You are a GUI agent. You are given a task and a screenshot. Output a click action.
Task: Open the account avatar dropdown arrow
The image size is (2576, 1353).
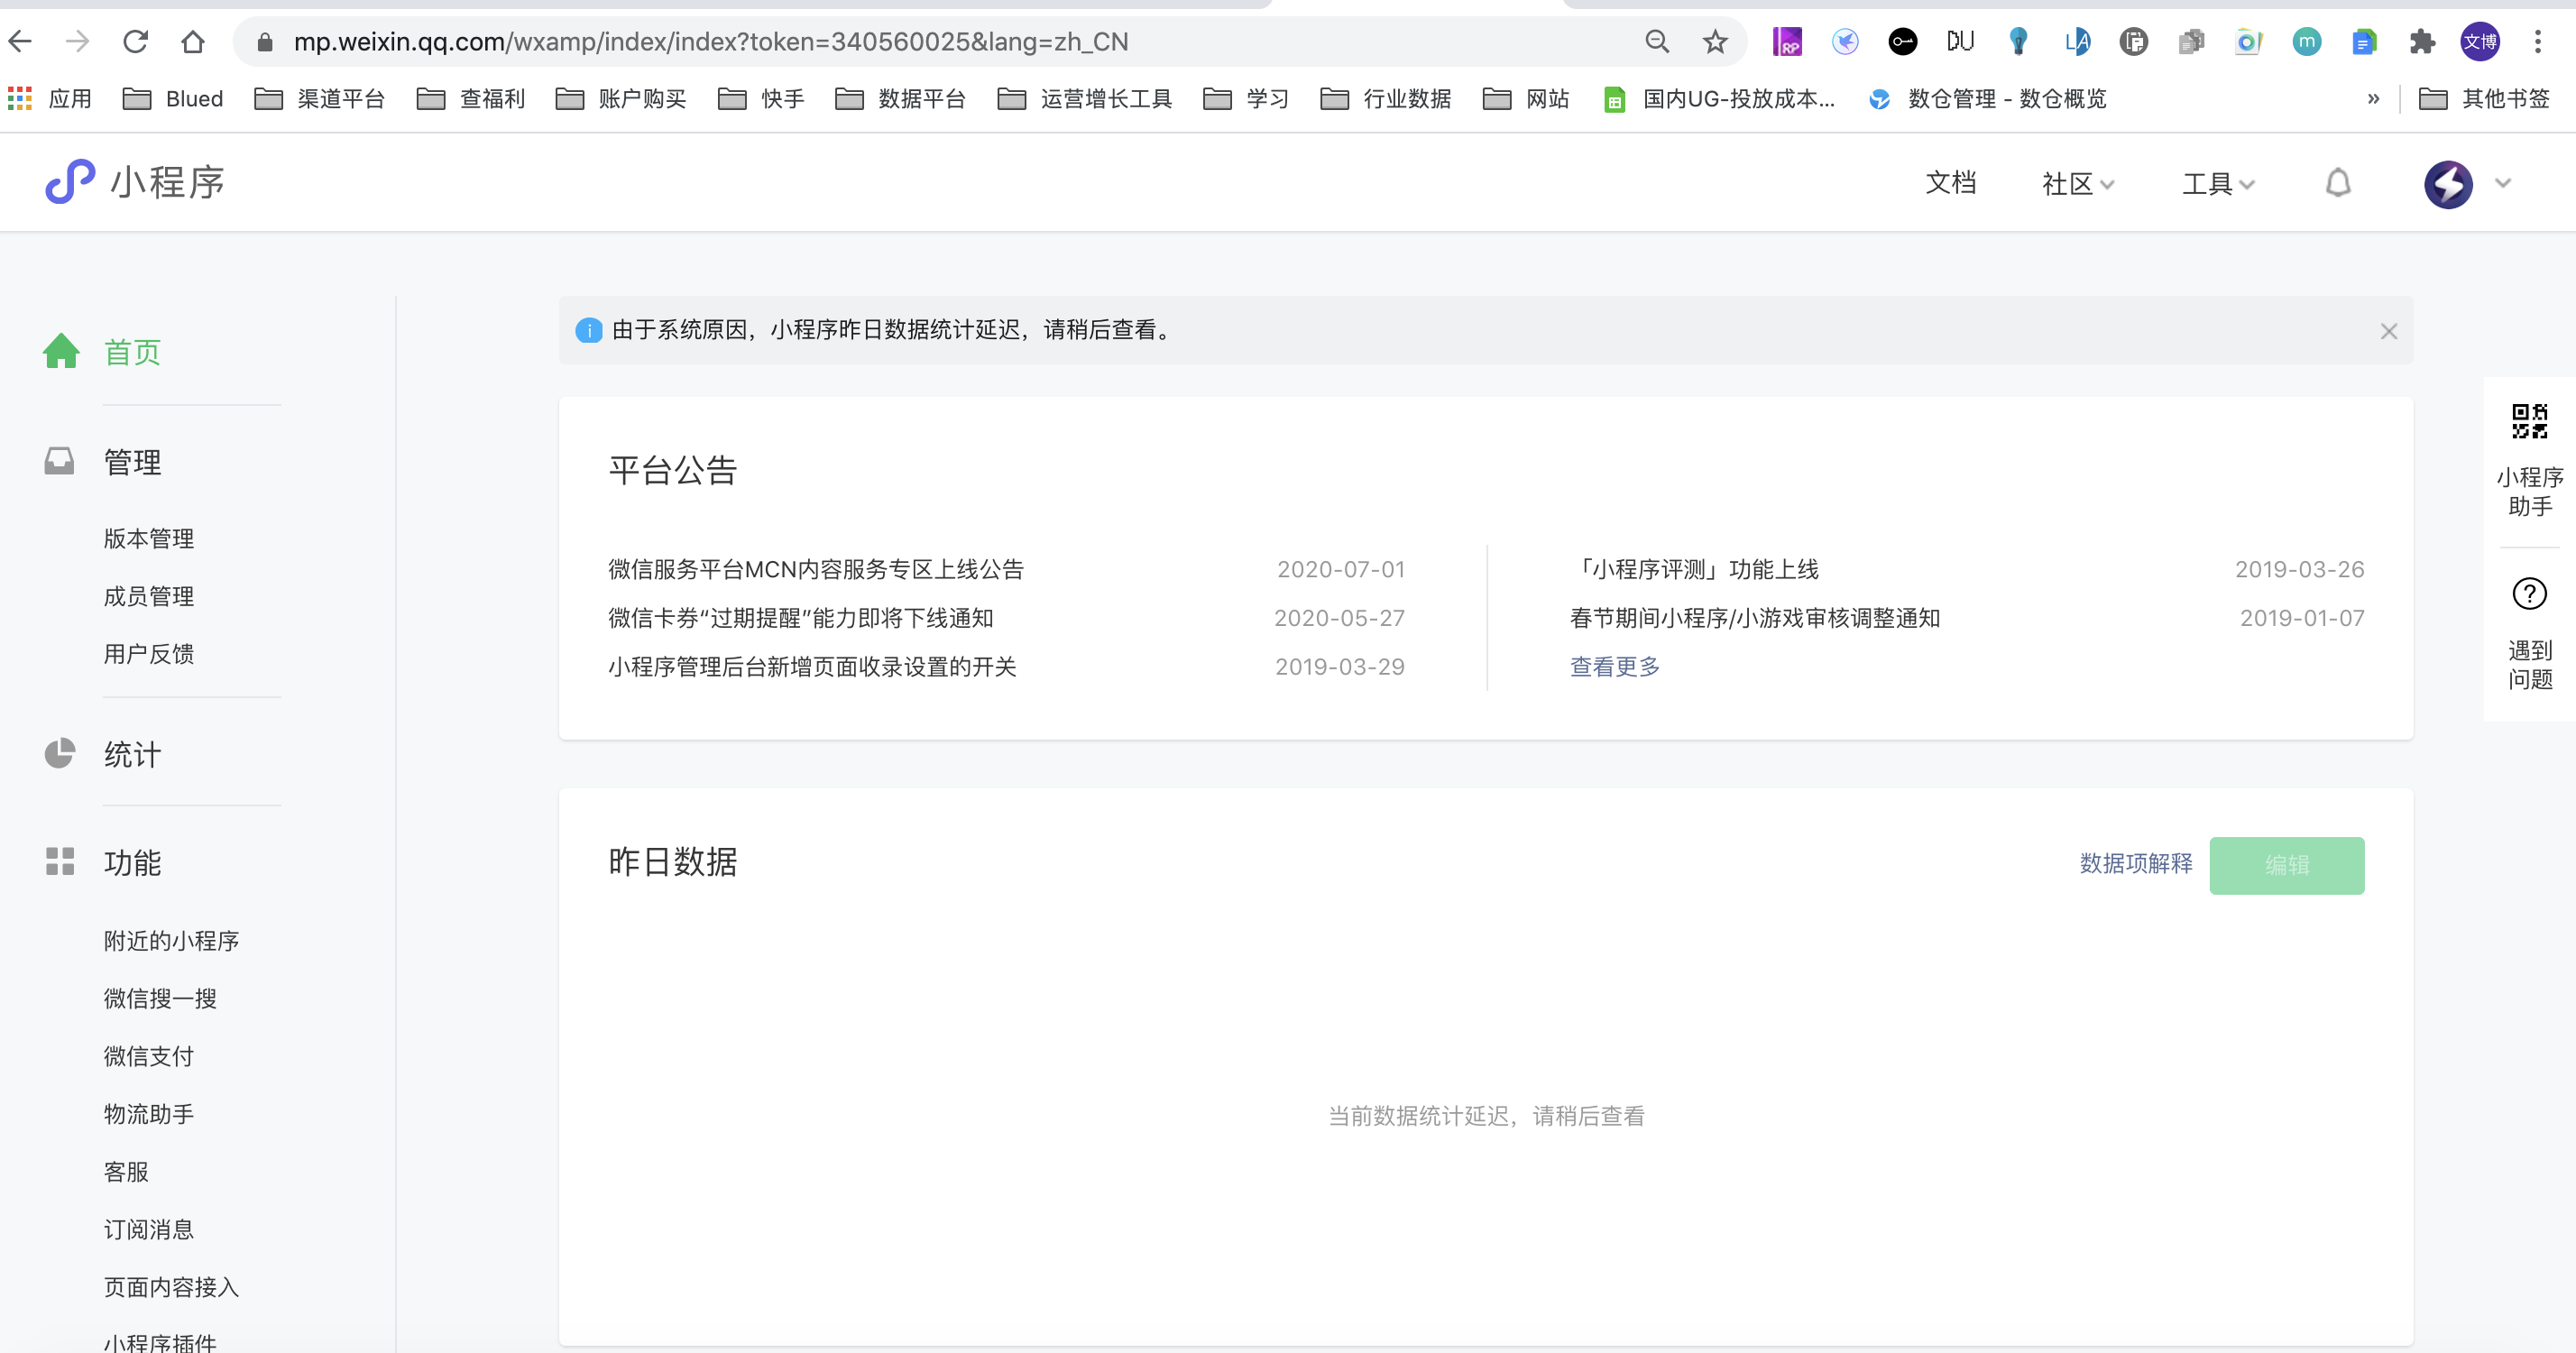pos(2502,183)
